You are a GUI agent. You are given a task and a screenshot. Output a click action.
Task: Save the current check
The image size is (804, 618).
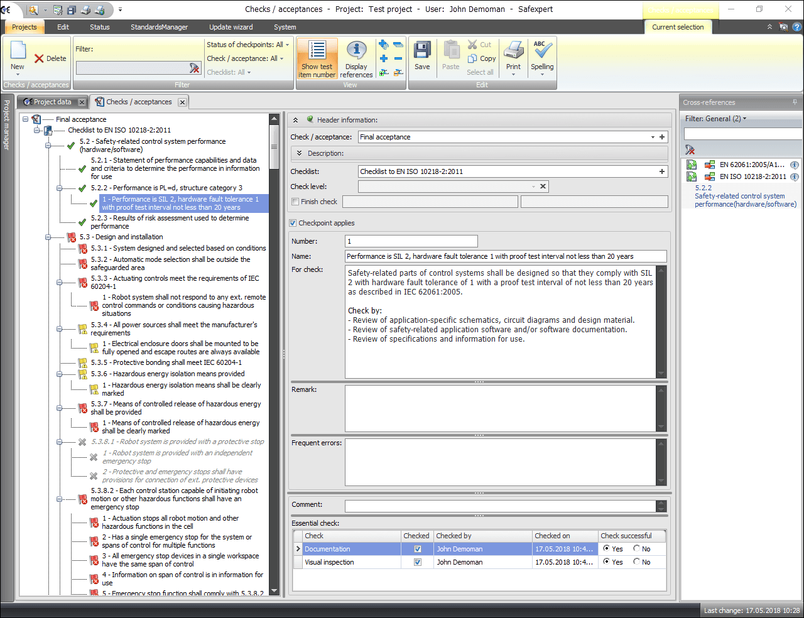coord(422,57)
